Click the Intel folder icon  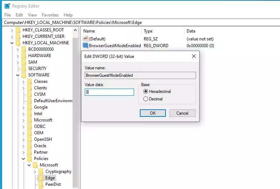[x=29, y=114]
